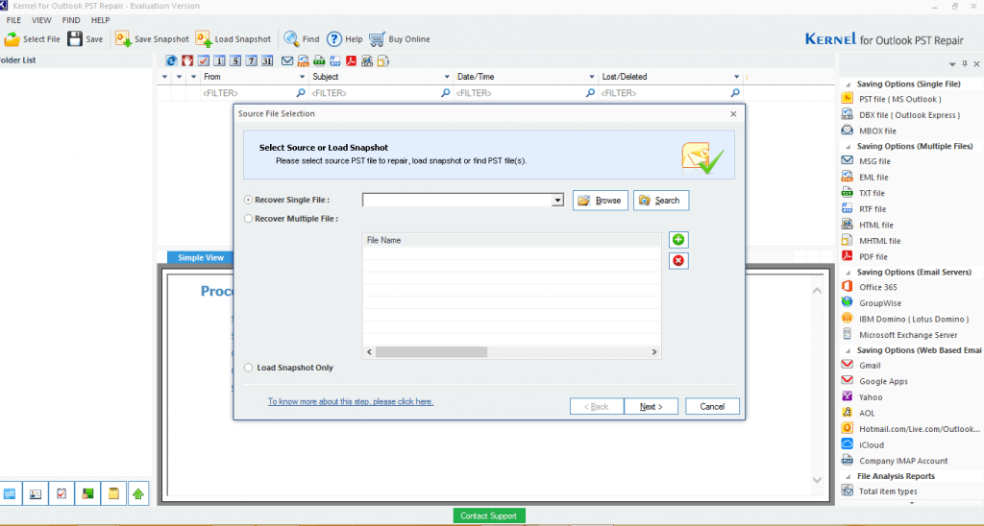Choose PDF file saving option

873,256
